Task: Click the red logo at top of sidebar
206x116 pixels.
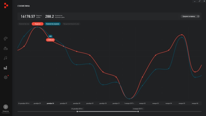Action: point(6,5)
